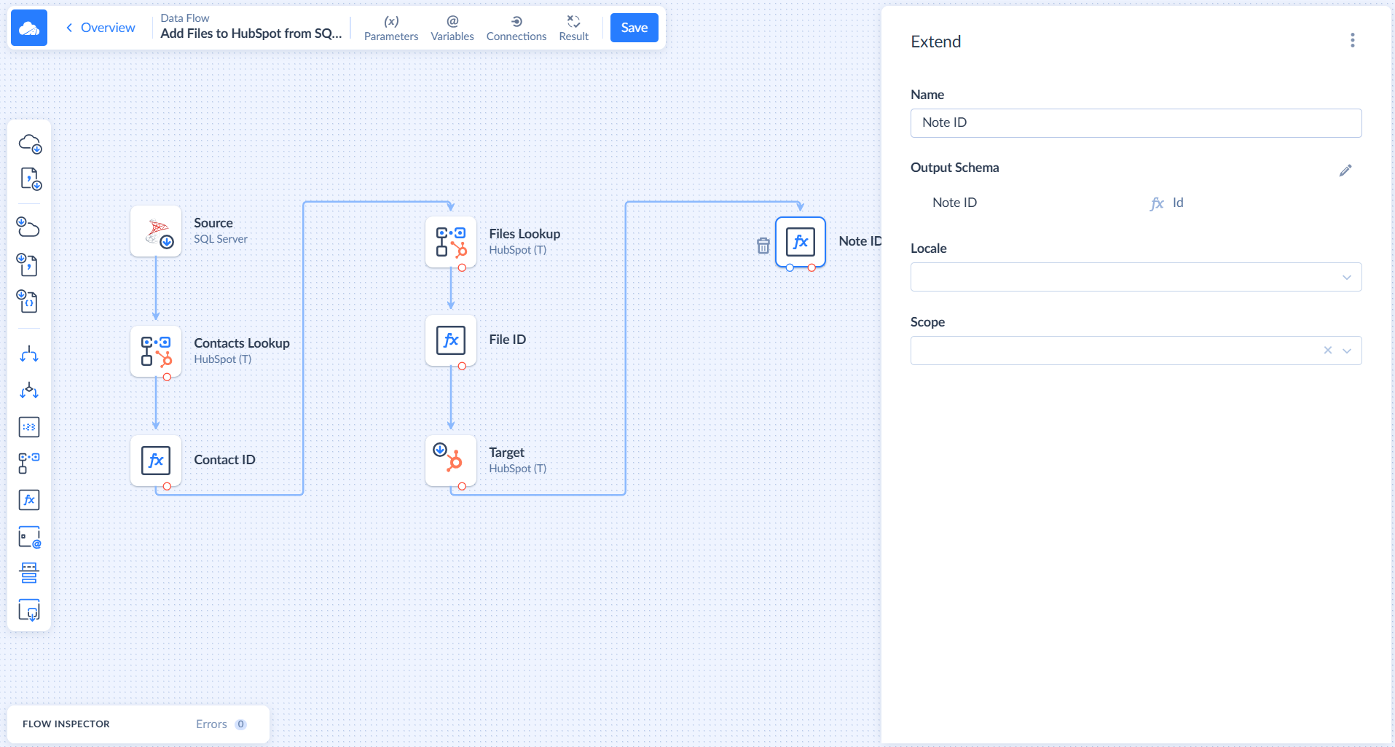Viewport: 1395px width, 747px height.
Task: Clear the Scope field selection
Action: click(x=1327, y=351)
